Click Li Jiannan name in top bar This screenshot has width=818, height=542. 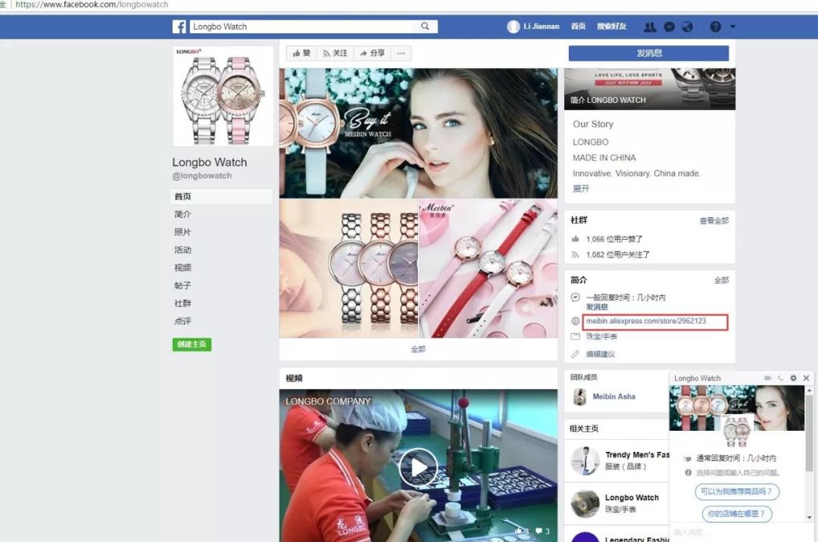click(x=542, y=26)
